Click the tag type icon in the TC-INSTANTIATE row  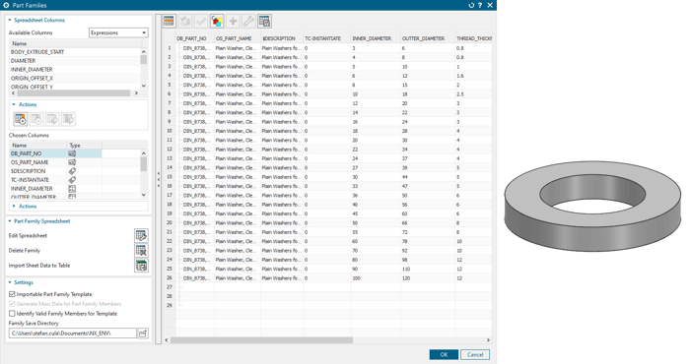pyautogui.click(x=72, y=180)
